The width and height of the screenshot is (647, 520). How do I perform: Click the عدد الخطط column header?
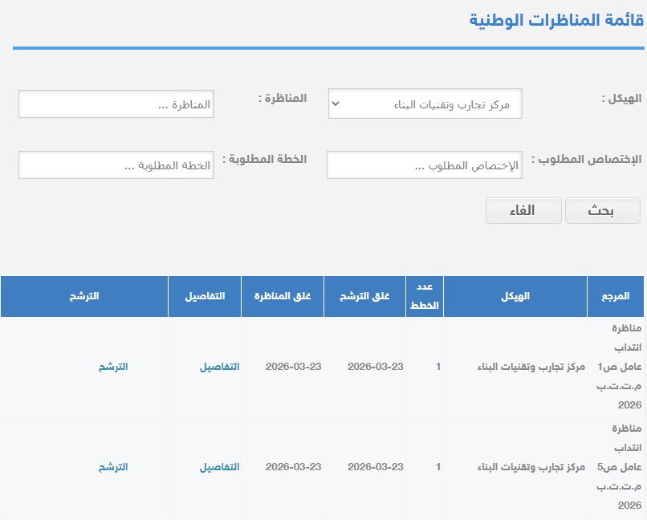[x=424, y=296]
